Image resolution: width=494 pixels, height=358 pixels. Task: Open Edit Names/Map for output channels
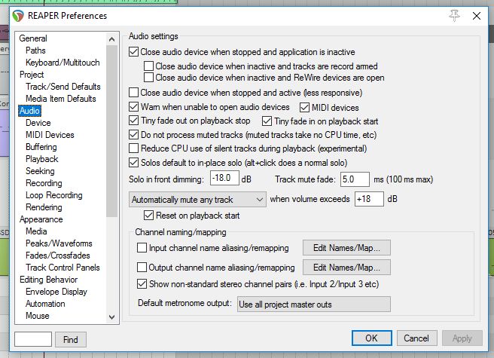[x=346, y=267]
